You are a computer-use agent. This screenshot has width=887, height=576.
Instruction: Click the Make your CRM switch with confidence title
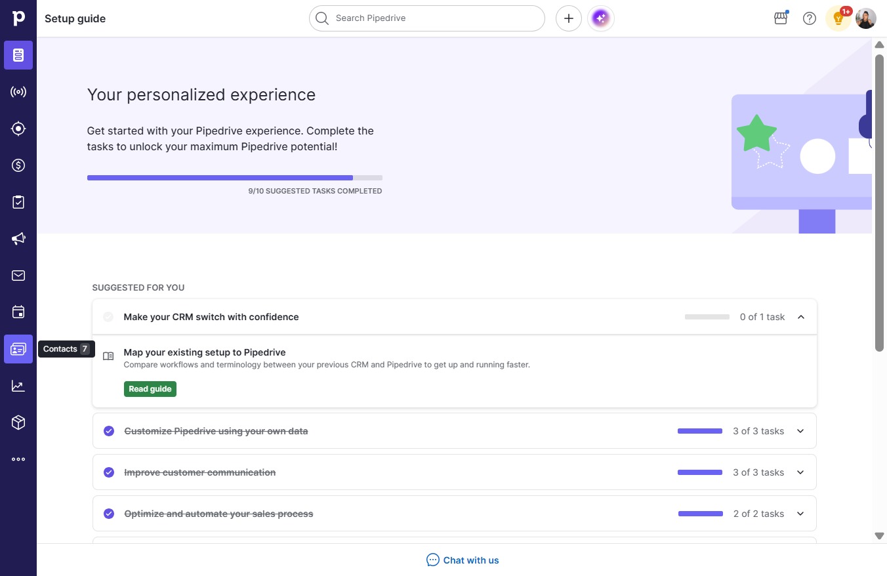click(211, 317)
